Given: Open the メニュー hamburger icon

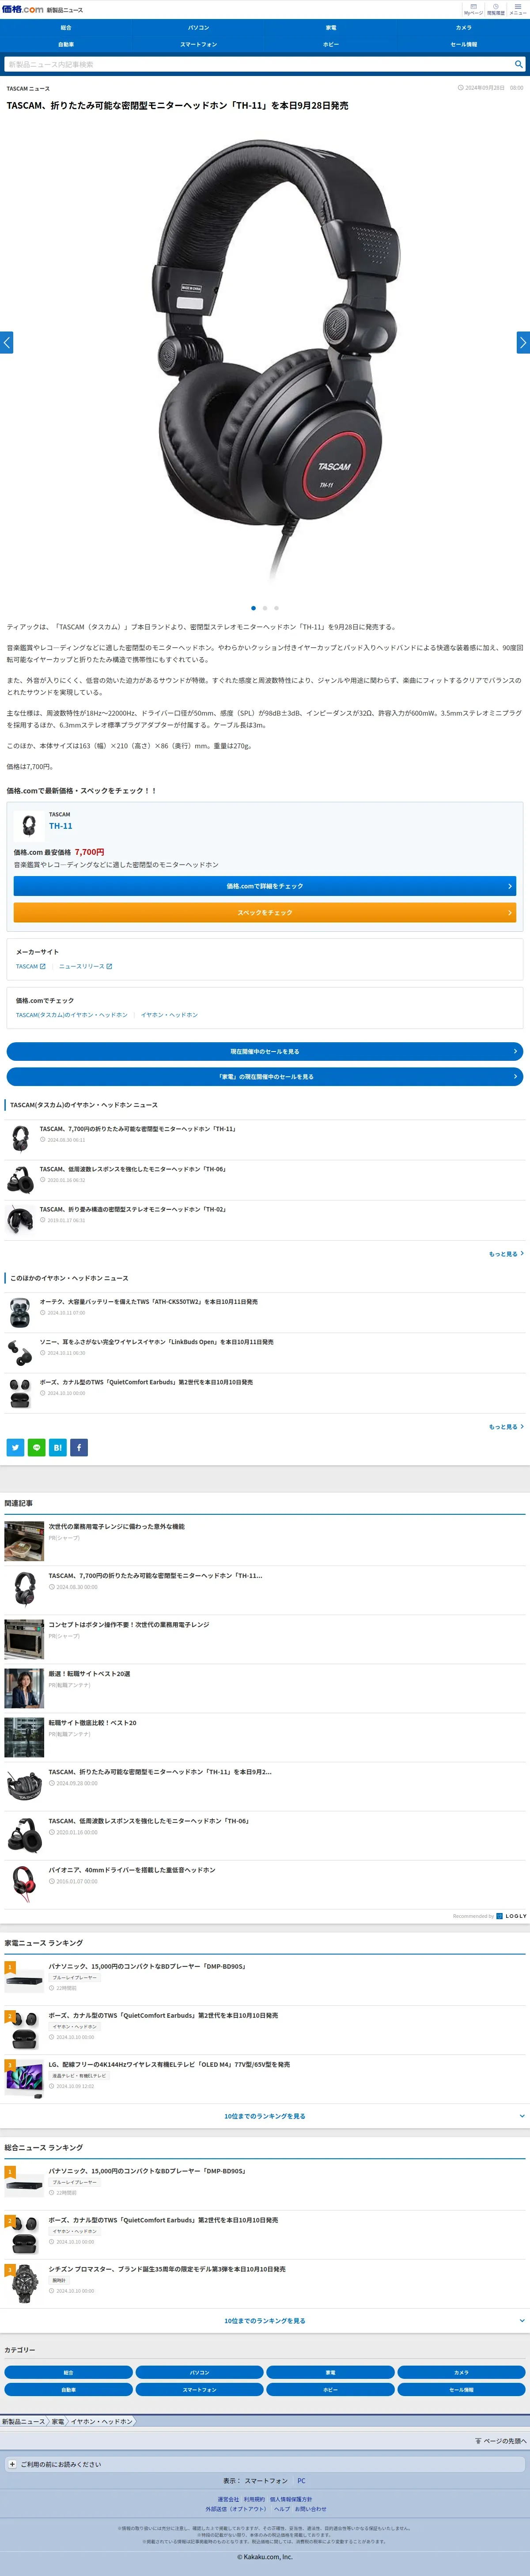Looking at the screenshot, I should coord(518,9).
